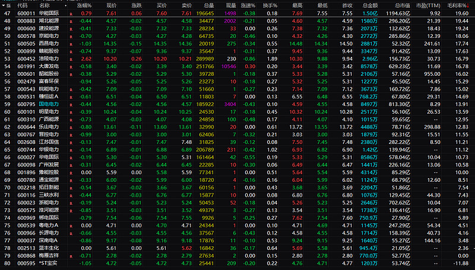The width and height of the screenshot is (475, 270).
Task: Select stock code 000601
Action: 26,73
